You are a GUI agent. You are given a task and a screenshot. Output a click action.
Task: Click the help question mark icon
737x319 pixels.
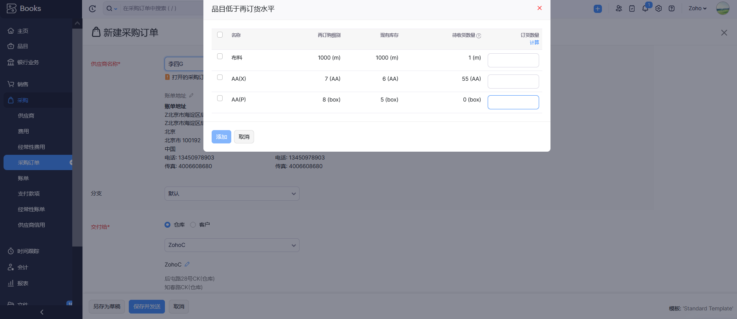point(671,8)
